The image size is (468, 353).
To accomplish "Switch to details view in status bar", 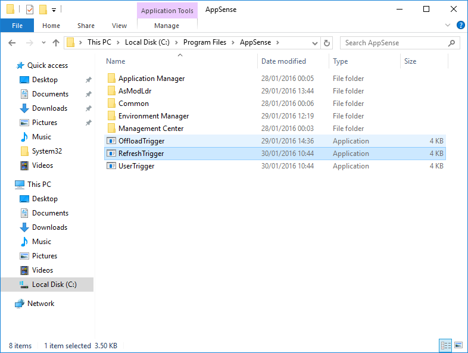I will 445,345.
